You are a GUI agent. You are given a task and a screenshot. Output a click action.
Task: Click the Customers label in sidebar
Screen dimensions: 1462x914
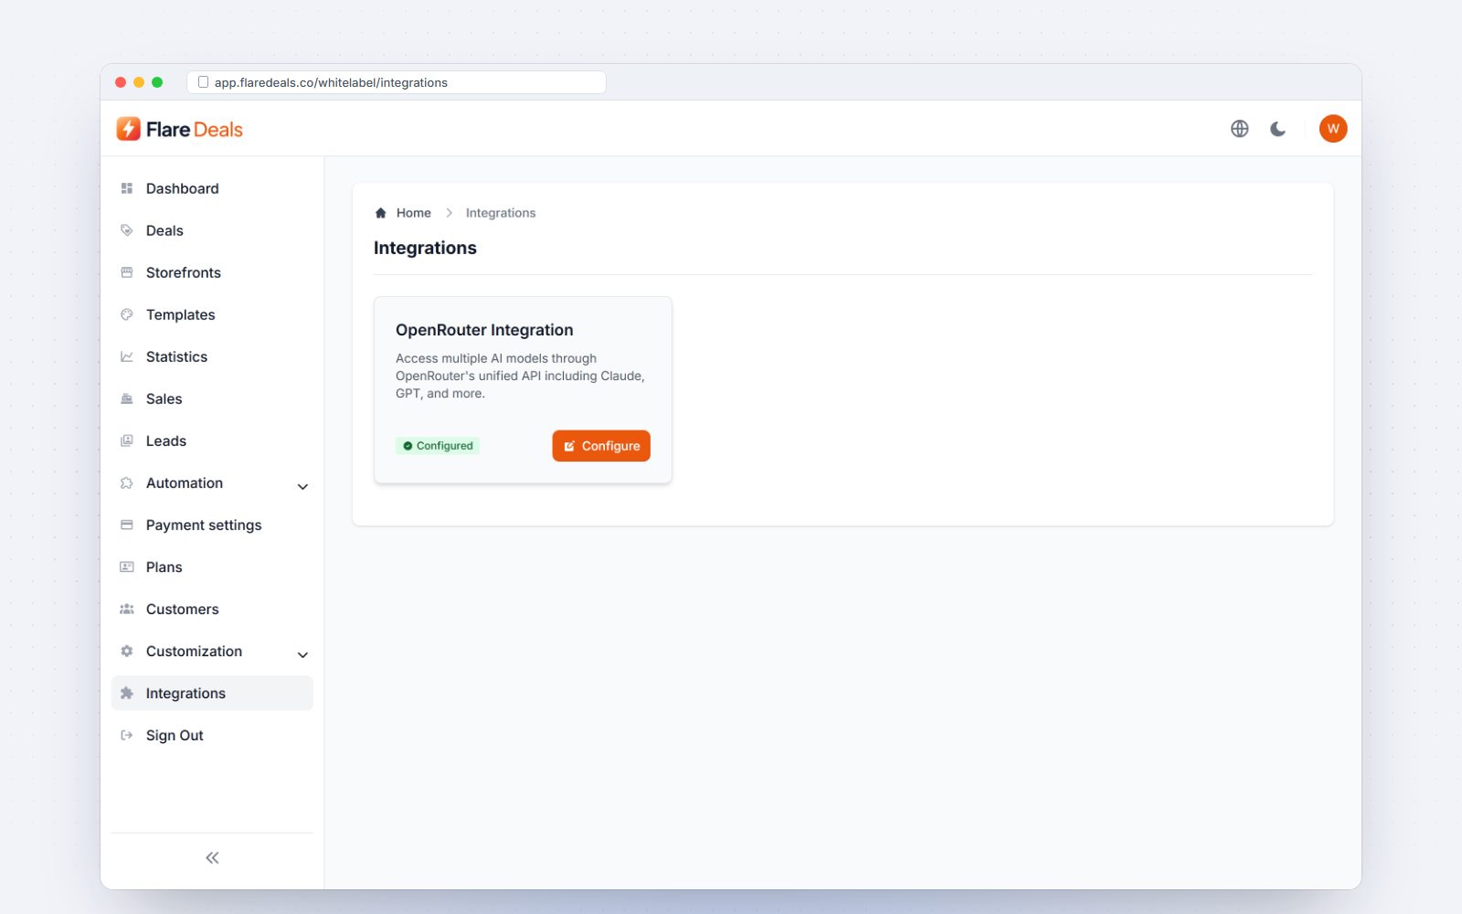point(183,609)
